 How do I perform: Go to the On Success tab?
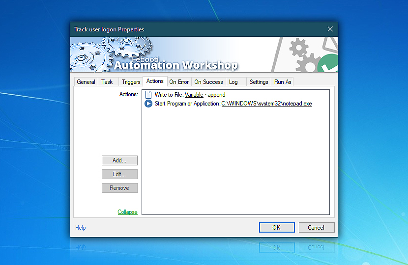click(x=209, y=82)
